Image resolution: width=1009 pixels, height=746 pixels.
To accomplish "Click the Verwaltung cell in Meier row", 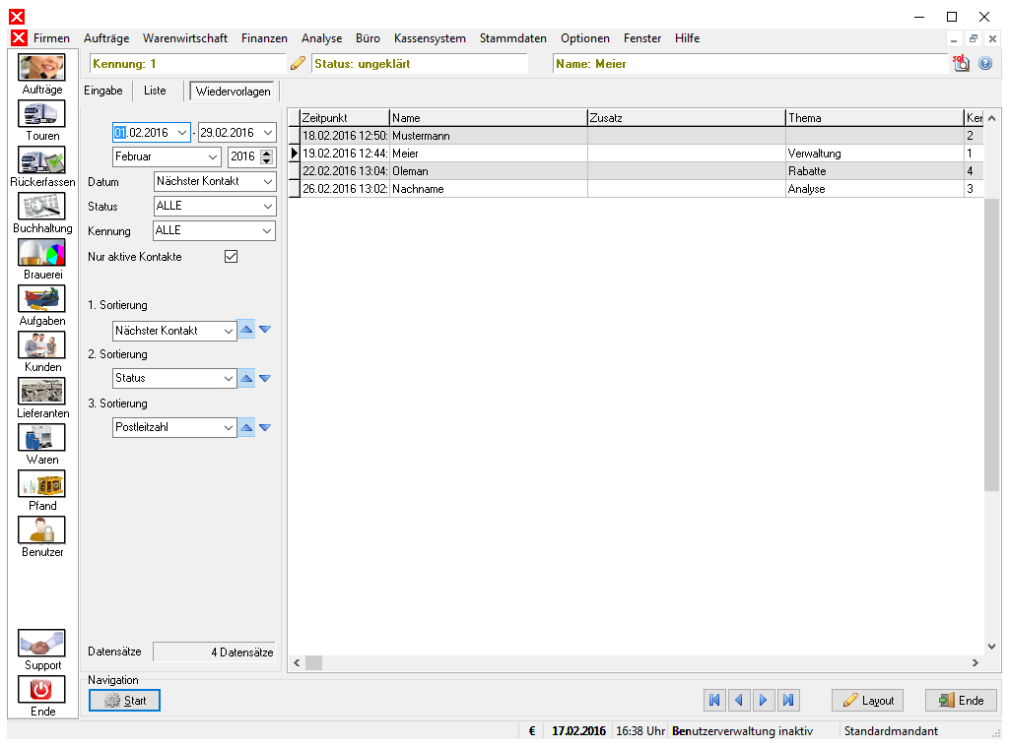I will [874, 154].
